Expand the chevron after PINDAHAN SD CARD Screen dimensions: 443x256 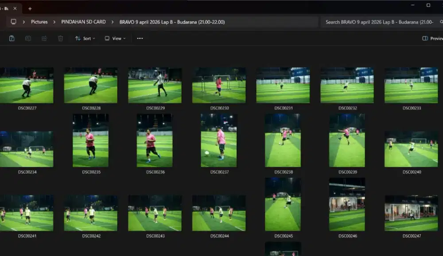pos(113,22)
